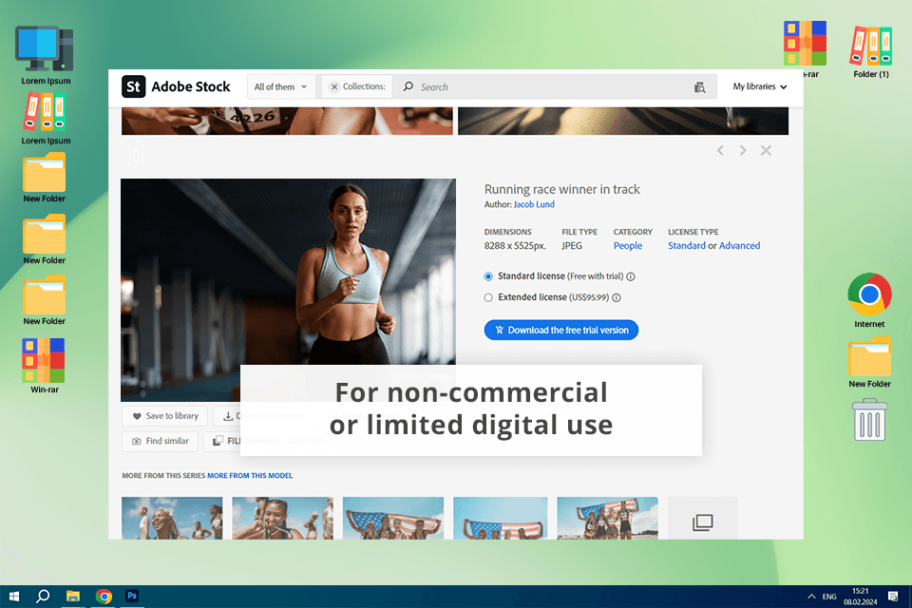Open the notifications center icon
Viewport: 912px width, 608px height.
point(893,597)
